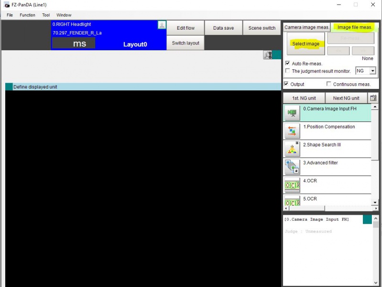
Task: Click the magnifier icon above image display
Action: tap(268, 55)
